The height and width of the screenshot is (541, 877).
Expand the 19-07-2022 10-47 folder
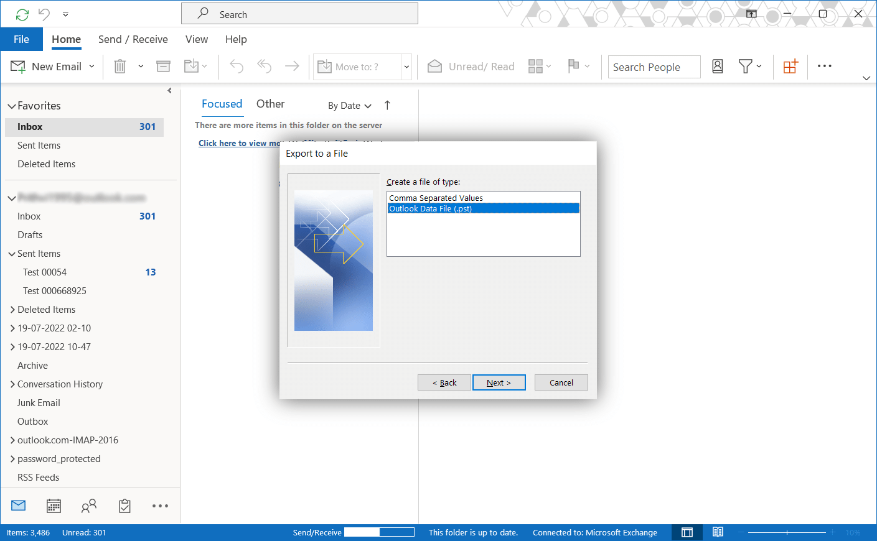(x=12, y=347)
